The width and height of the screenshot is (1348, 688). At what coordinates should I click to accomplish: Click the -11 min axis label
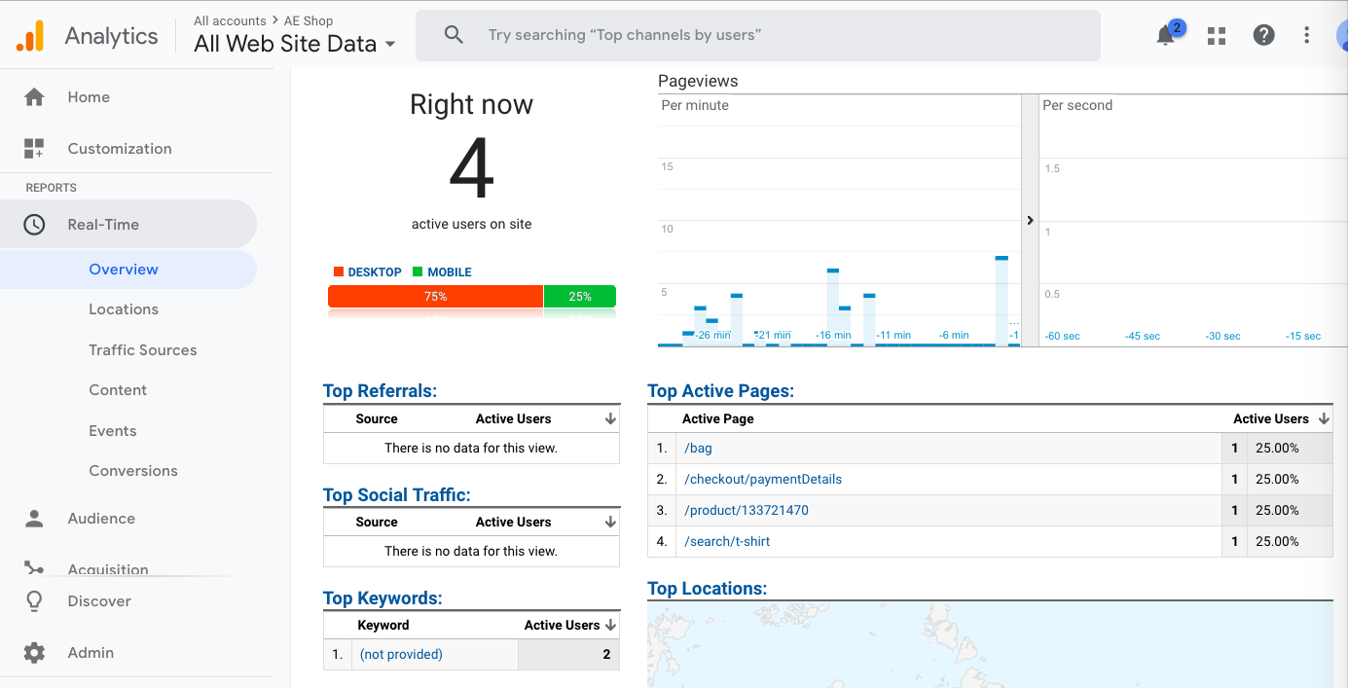pos(893,335)
